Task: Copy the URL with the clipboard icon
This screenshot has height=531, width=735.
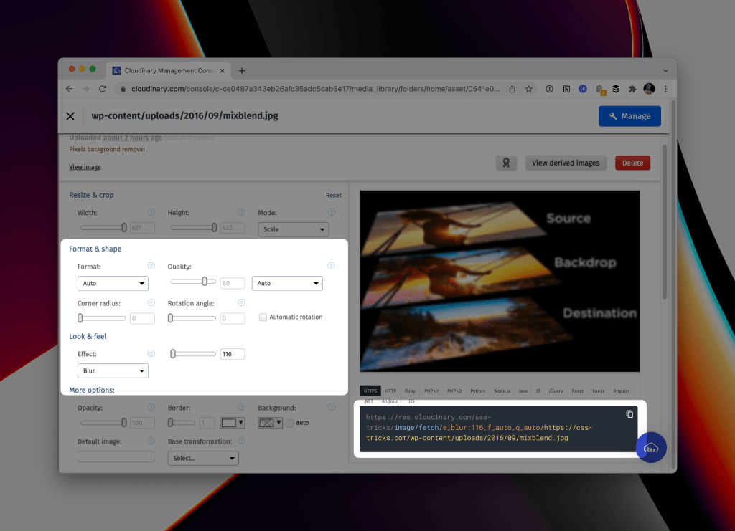Action: click(x=629, y=414)
